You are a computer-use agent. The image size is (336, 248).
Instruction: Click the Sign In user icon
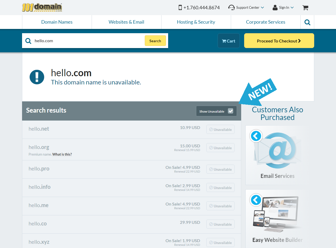[275, 7]
